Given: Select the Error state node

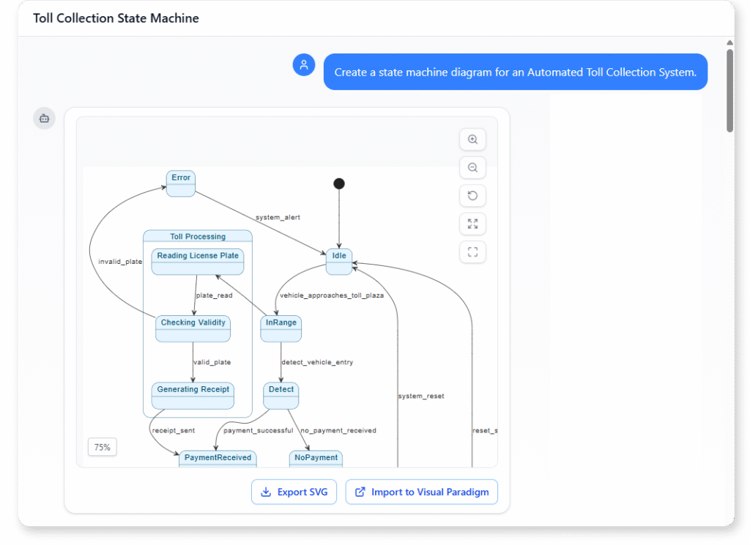Looking at the screenshot, I should pyautogui.click(x=180, y=183).
